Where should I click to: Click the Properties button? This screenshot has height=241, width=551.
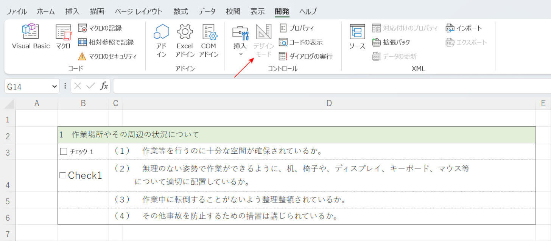tap(297, 28)
